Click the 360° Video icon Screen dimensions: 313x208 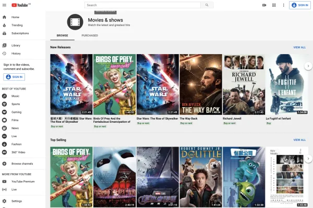point(4,152)
